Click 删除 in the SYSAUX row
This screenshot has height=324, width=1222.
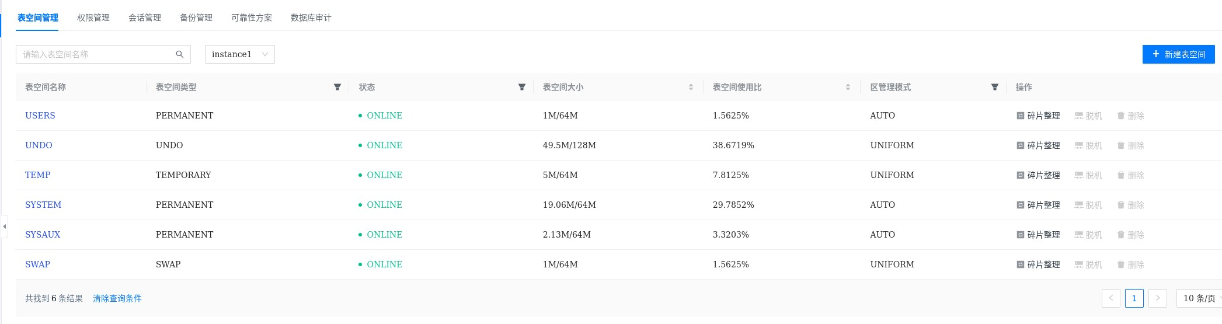click(x=1130, y=235)
